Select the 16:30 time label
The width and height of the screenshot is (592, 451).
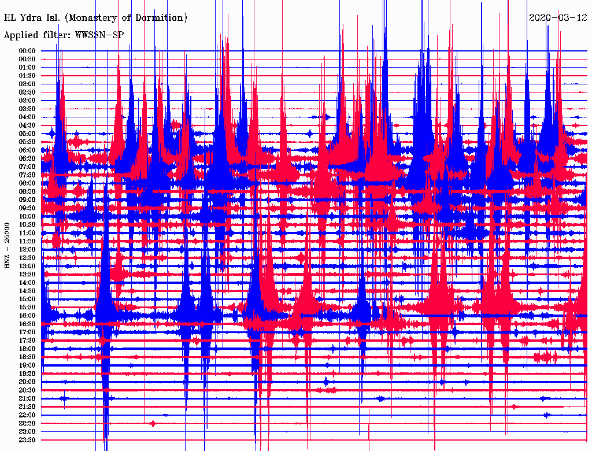pyautogui.click(x=28, y=324)
